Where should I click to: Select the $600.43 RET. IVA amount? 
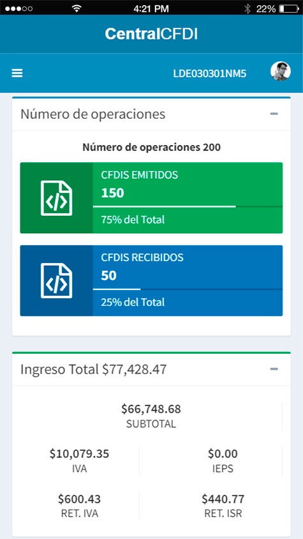pyautogui.click(x=79, y=499)
